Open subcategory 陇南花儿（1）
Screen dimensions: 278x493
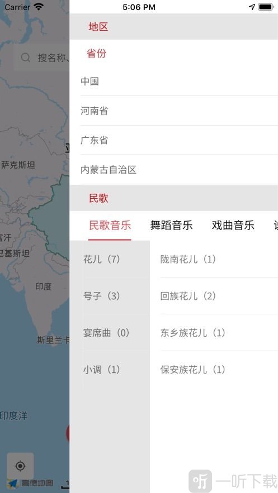(x=219, y=259)
